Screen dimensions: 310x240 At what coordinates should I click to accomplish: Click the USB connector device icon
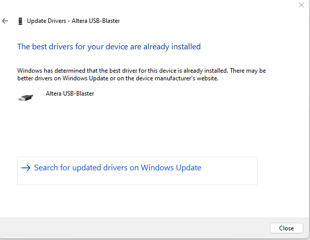pos(25,98)
